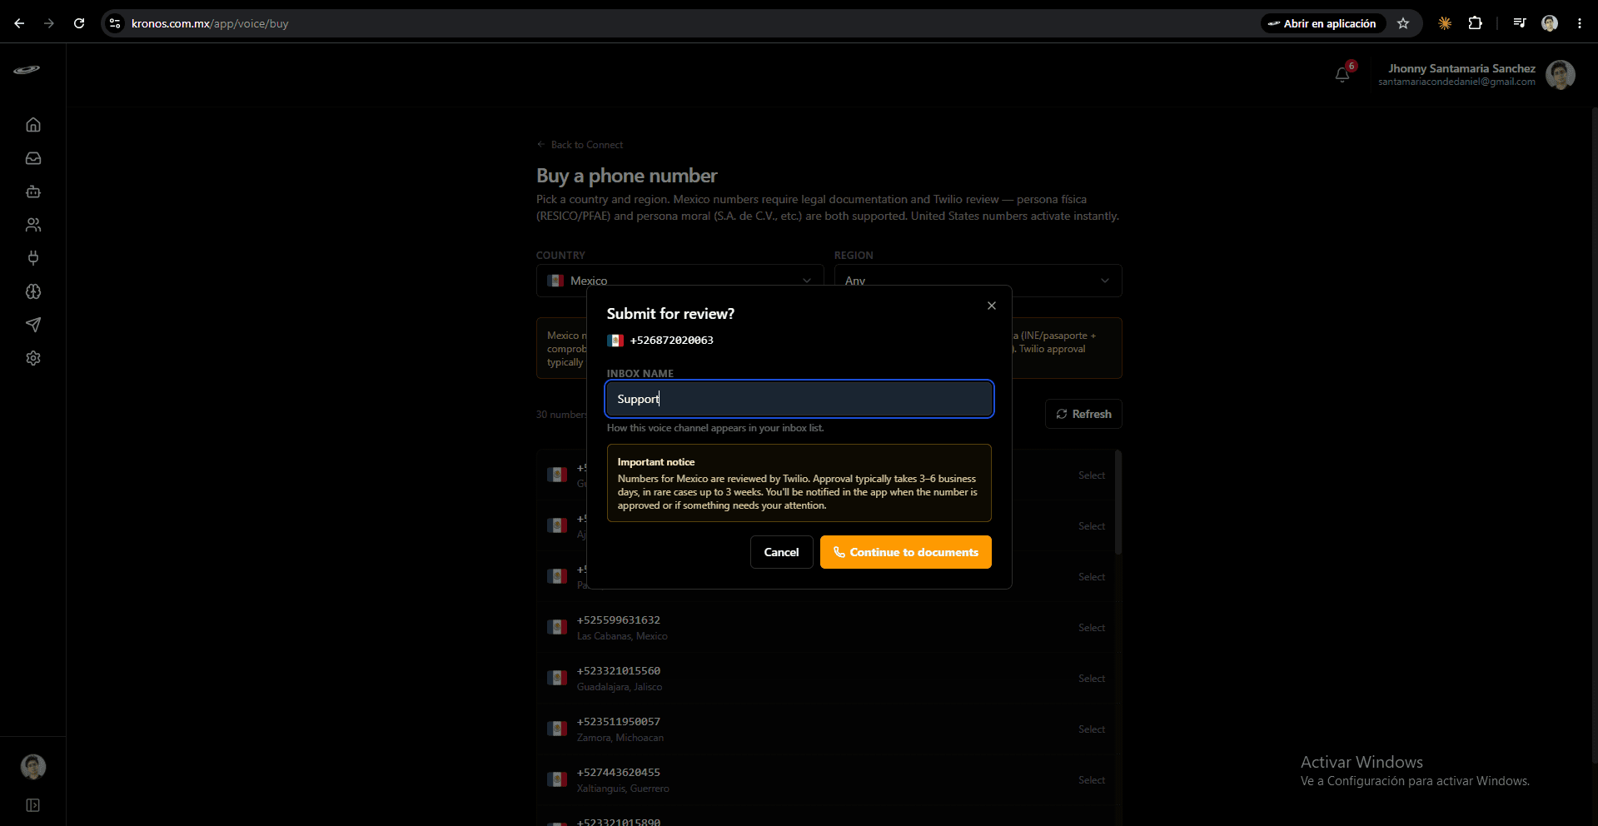
Task: Open the Region dropdown
Action: tap(978, 281)
